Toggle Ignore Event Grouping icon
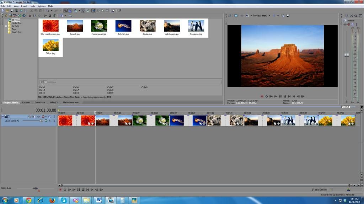Screen dimensions: 364x204 88,11
